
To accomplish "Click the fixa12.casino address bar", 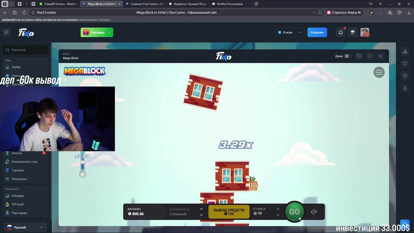I will point(46,13).
